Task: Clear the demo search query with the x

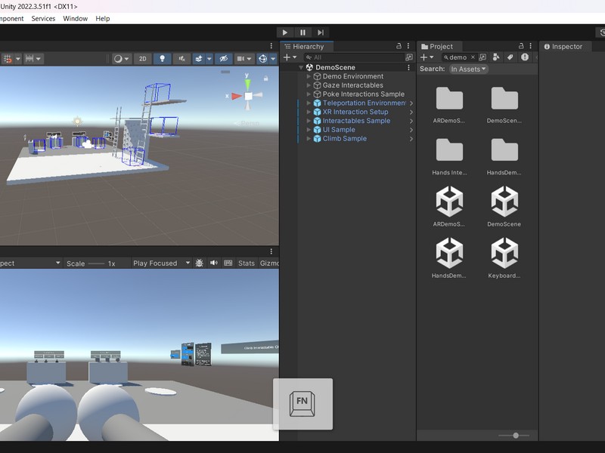Action: pyautogui.click(x=473, y=57)
